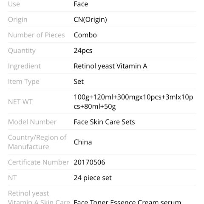The image size is (204, 204).
Task: Click the 20170506 certificate value
Action: 89,162
